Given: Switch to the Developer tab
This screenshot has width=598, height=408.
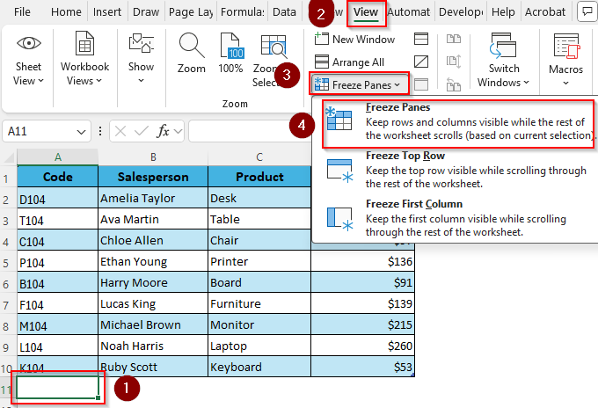Looking at the screenshot, I should tap(461, 11).
